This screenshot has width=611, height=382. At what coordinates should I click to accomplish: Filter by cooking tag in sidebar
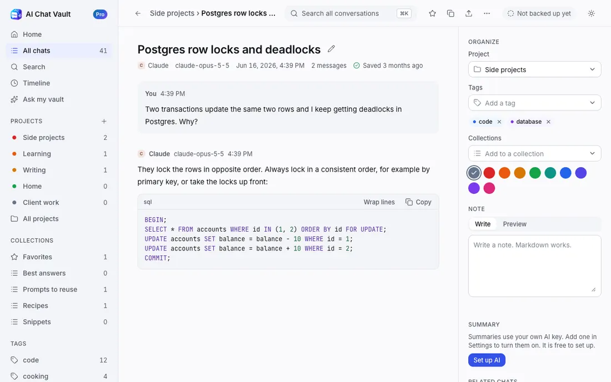tap(59, 376)
